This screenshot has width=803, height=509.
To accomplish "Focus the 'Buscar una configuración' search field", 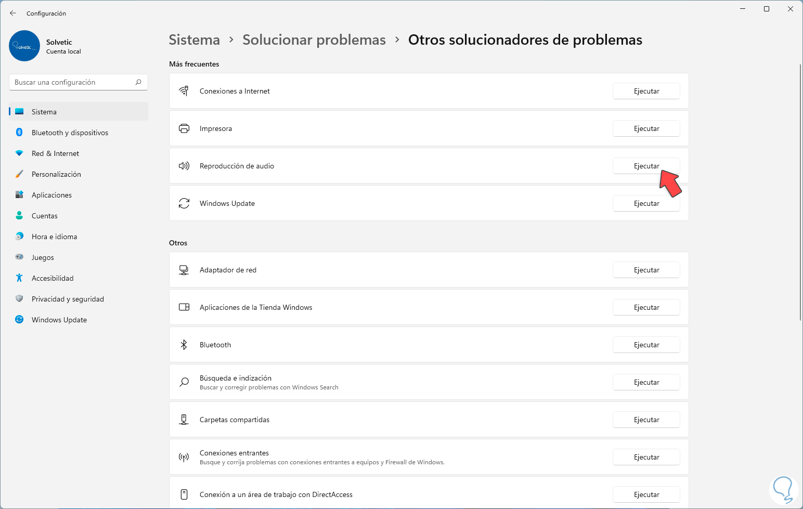I will [73, 82].
